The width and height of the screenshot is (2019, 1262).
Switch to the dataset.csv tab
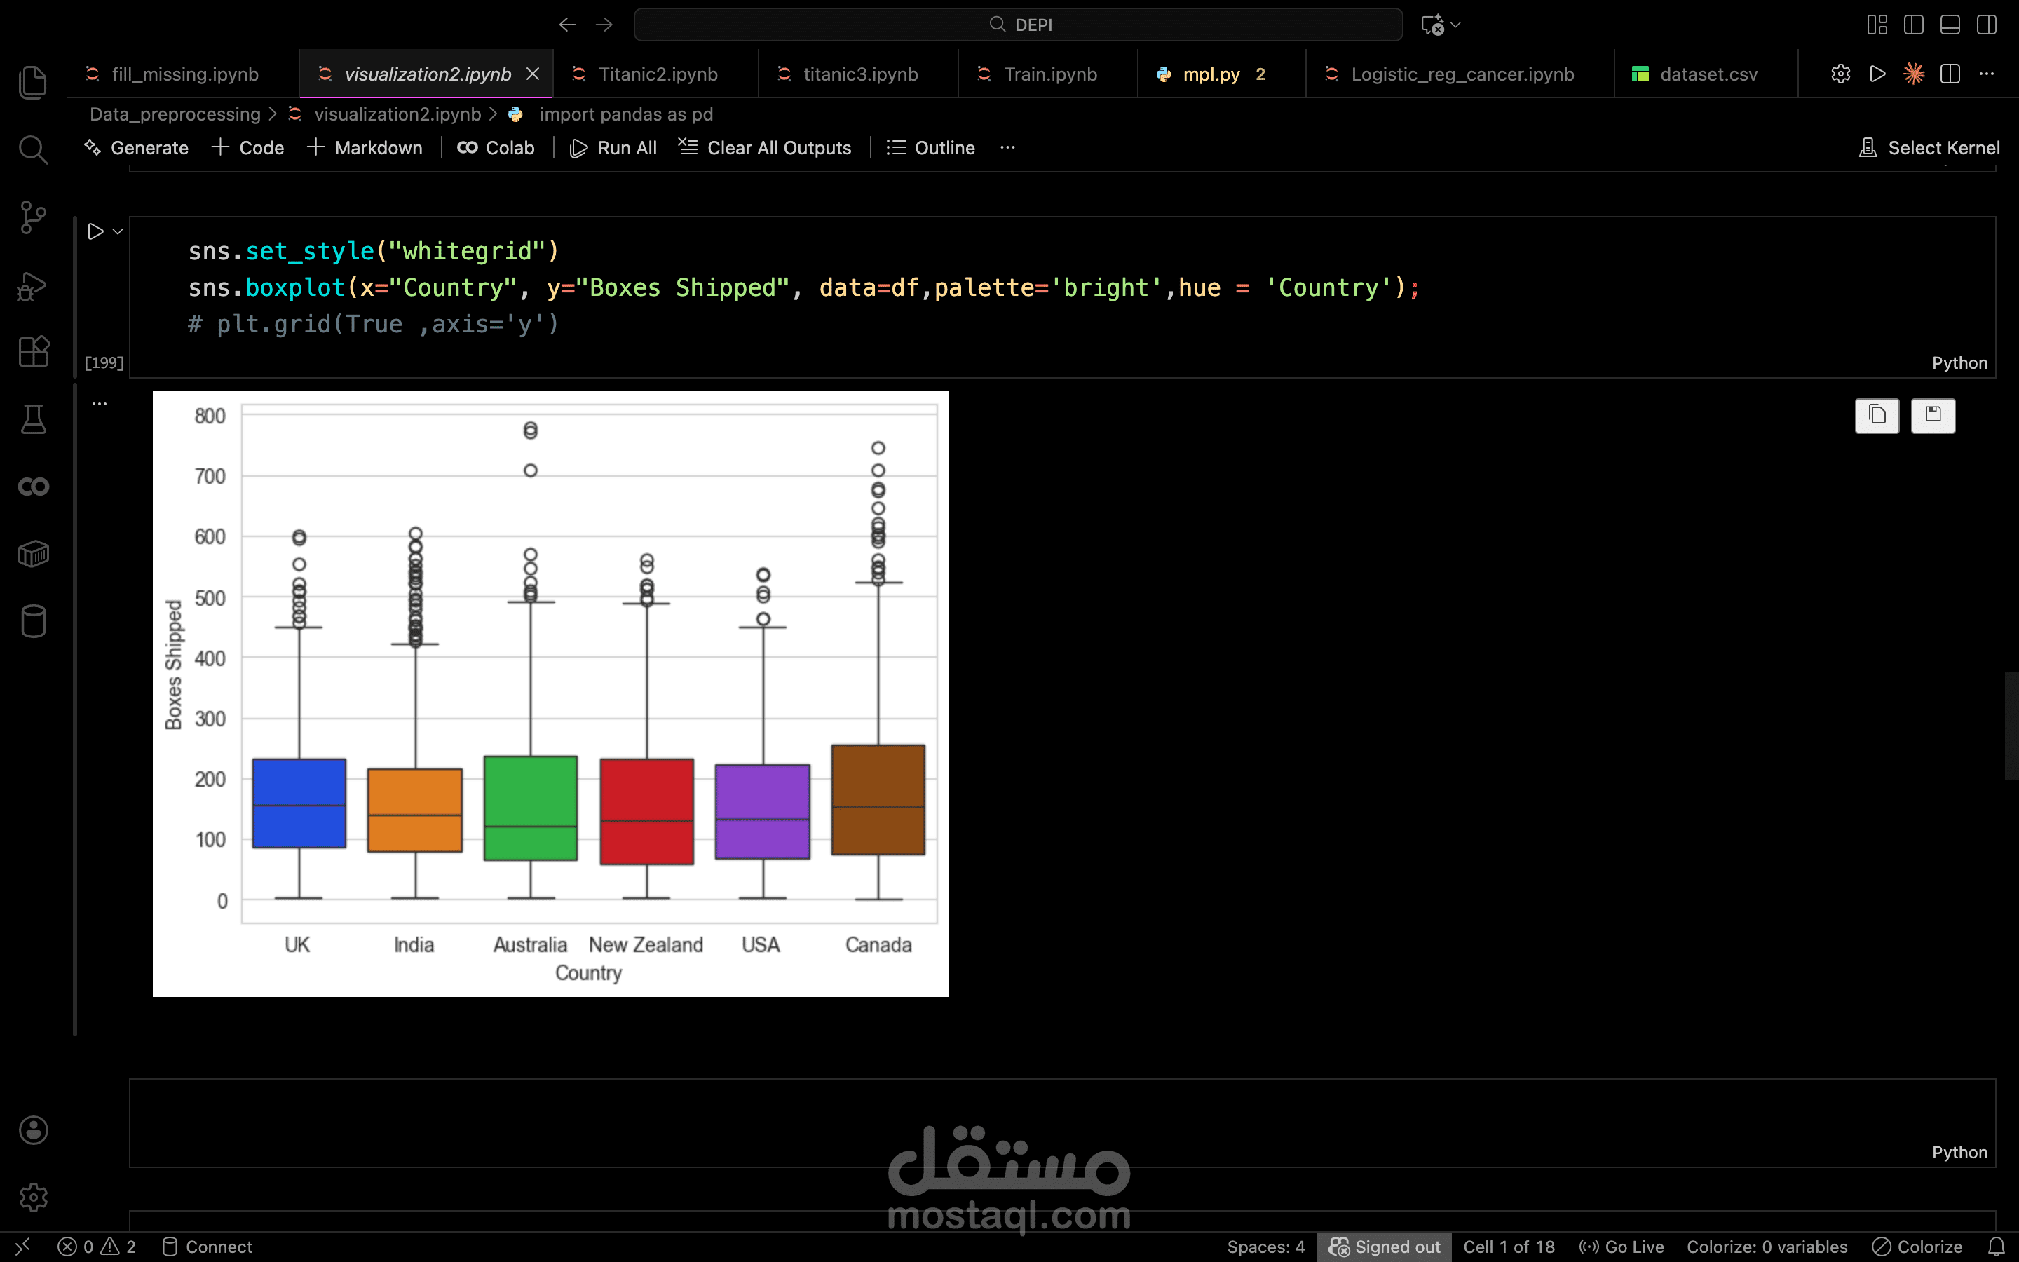point(1708,74)
